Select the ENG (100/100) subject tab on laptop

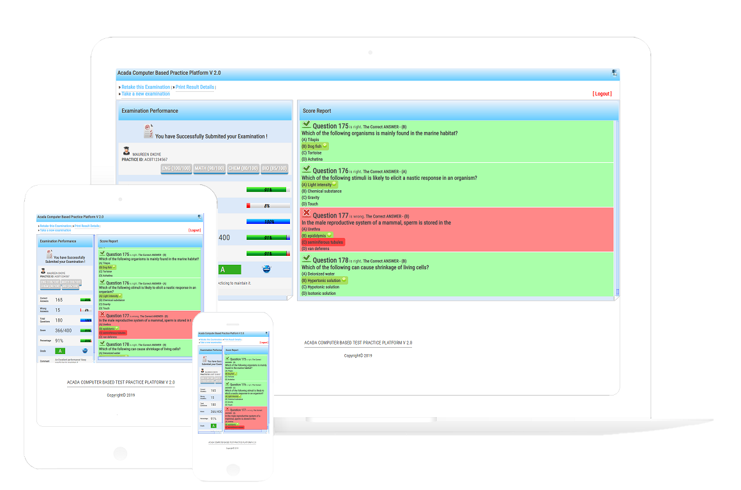pos(176,168)
